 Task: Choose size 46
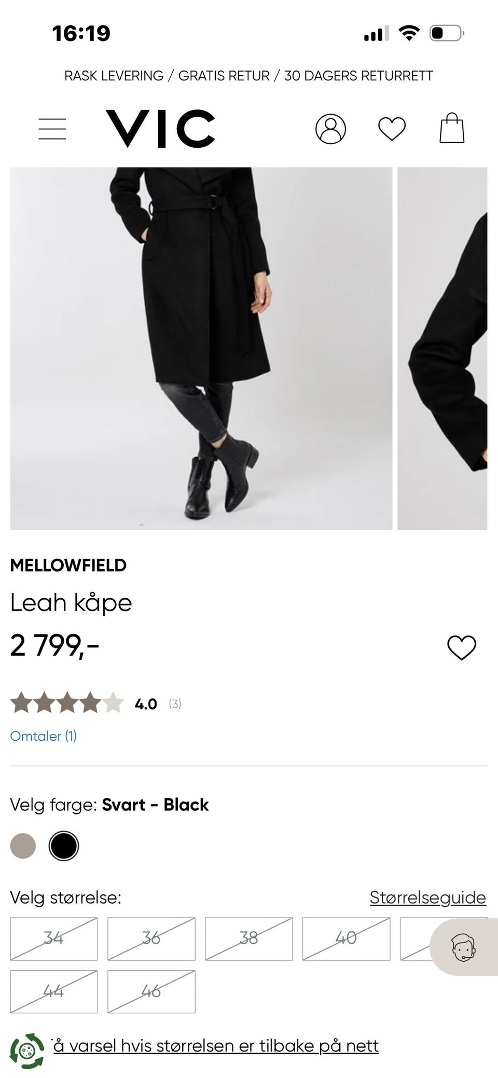(151, 991)
